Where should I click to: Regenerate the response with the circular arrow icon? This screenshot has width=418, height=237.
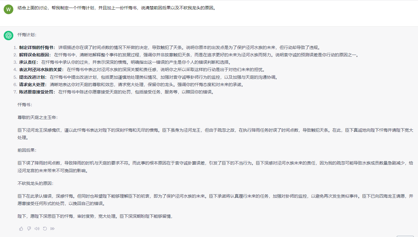pos(45,229)
